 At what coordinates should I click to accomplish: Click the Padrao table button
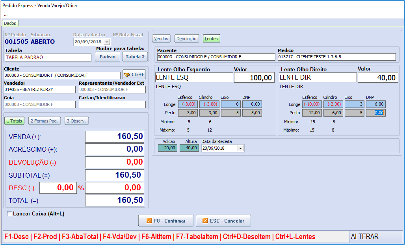(108, 57)
